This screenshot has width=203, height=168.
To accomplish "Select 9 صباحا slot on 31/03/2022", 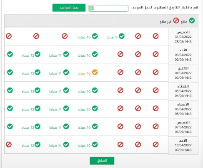I will tap(115, 36).
